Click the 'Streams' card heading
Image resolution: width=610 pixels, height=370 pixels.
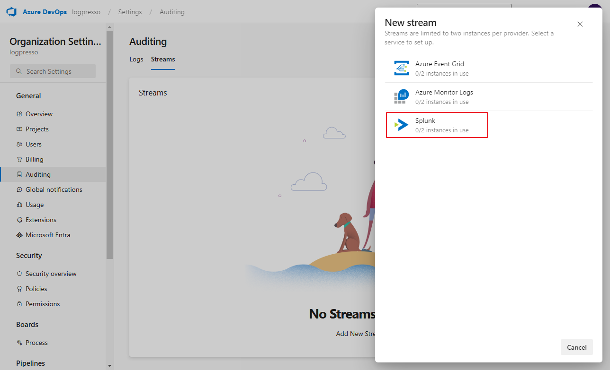(153, 93)
